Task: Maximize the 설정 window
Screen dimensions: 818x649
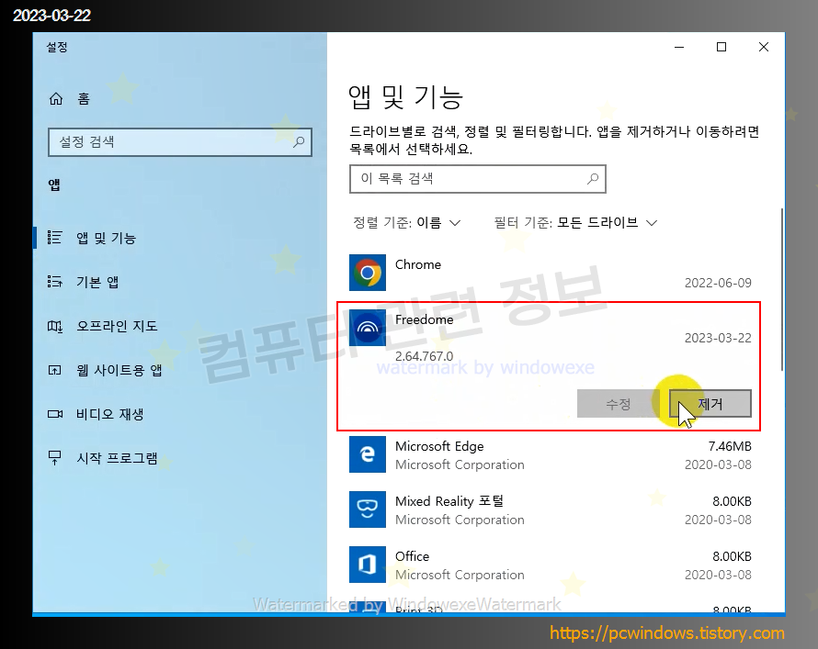Action: pyautogui.click(x=721, y=47)
